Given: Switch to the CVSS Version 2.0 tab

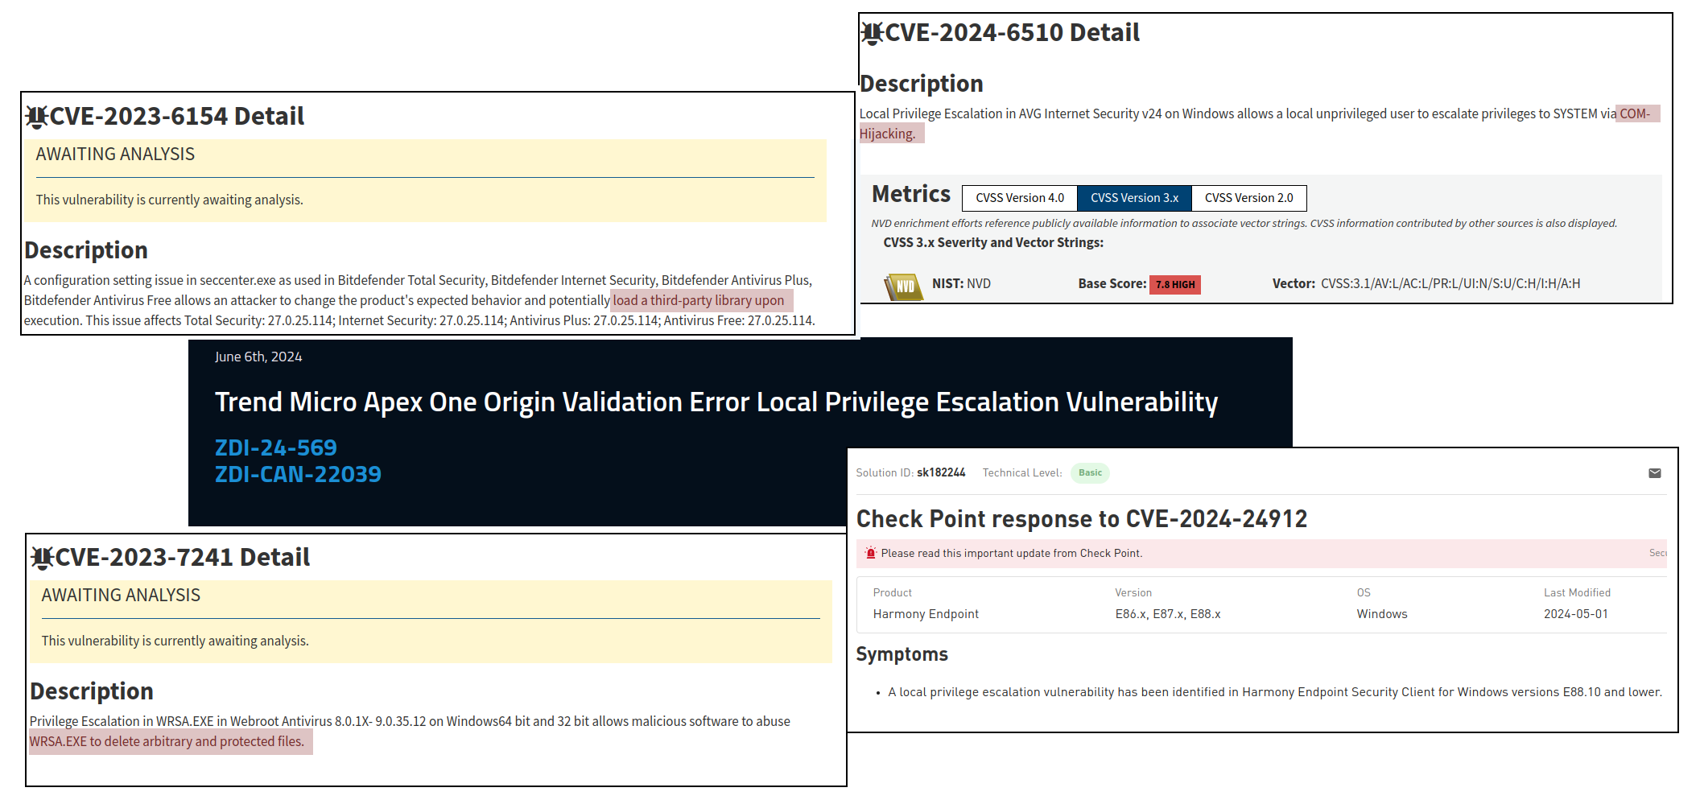Looking at the screenshot, I should coord(1248,198).
